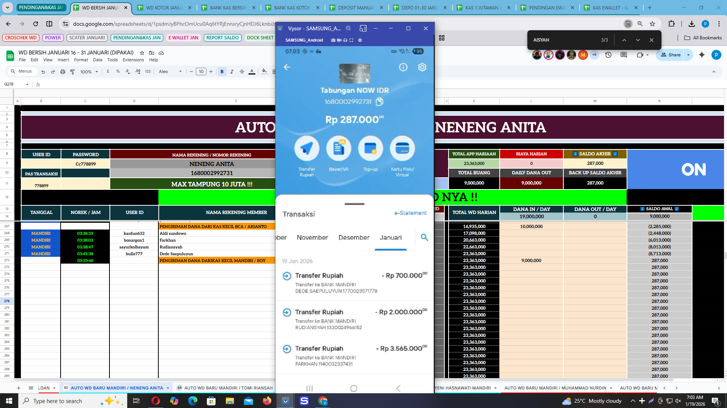This screenshot has width=727, height=408.
Task: Open Vysor device settings gear
Action: [x=360, y=40]
